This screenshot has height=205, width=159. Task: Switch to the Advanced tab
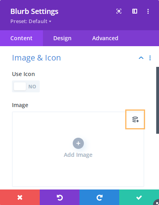105,38
